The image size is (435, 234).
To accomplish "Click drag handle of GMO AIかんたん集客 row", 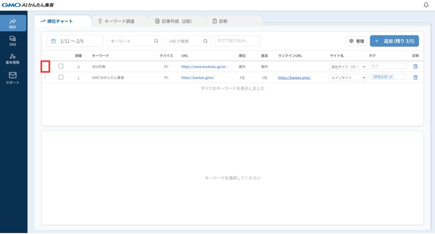I will click(x=45, y=78).
